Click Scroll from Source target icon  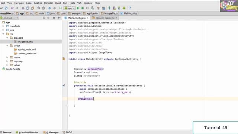[44, 18]
